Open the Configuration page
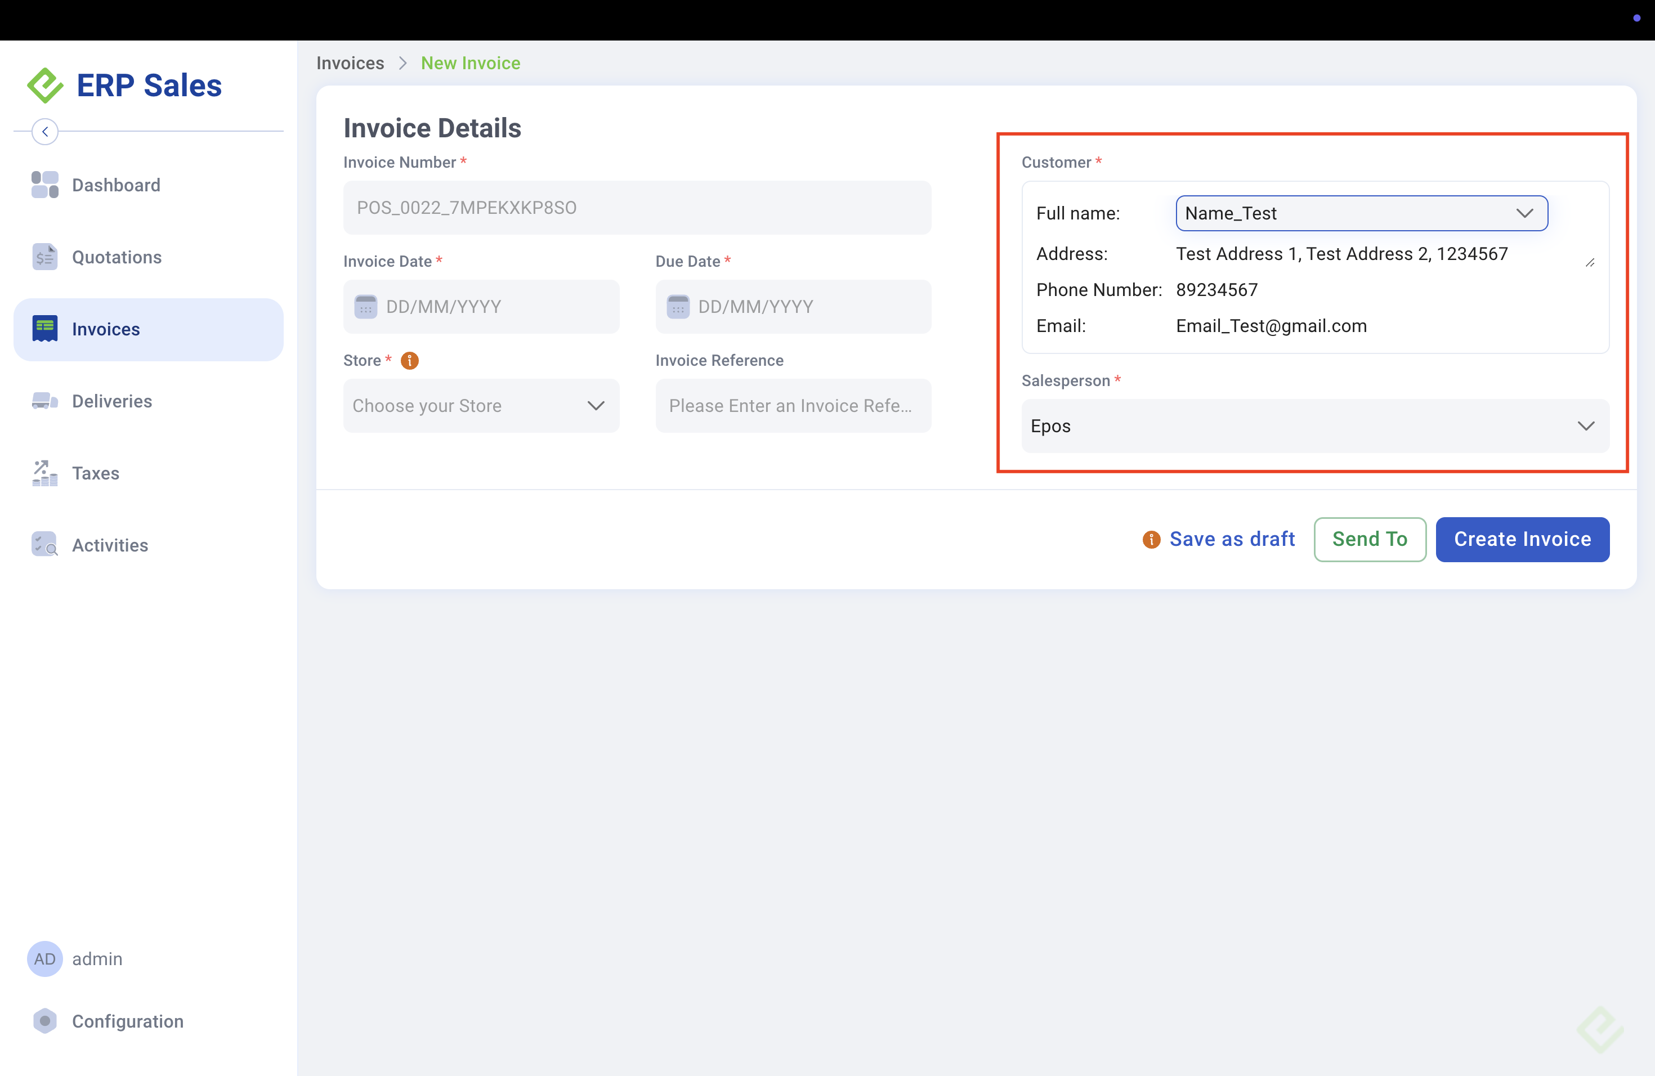This screenshot has height=1076, width=1655. [x=148, y=1021]
